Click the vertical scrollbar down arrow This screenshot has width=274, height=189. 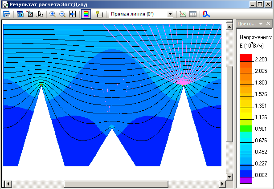[229, 177]
